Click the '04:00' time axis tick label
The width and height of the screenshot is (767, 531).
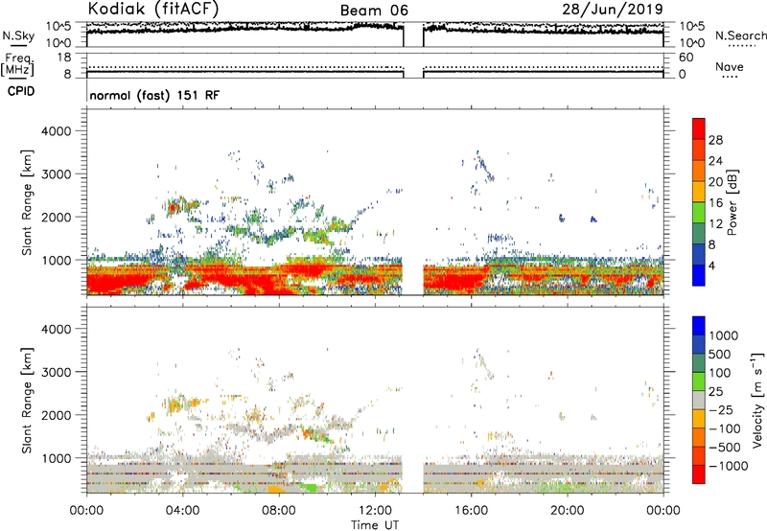(182, 511)
